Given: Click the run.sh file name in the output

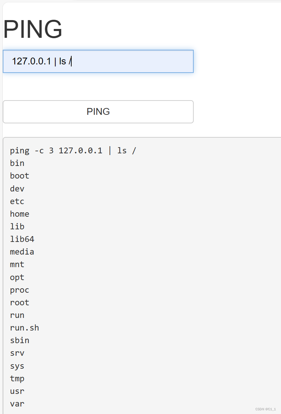Looking at the screenshot, I should pyautogui.click(x=25, y=327).
